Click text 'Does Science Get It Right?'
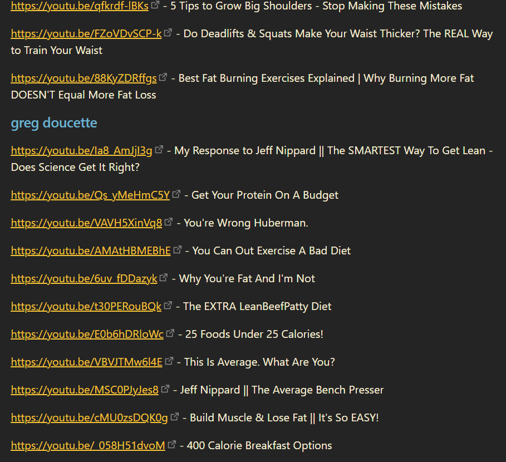The width and height of the screenshot is (506, 462). tap(75, 167)
